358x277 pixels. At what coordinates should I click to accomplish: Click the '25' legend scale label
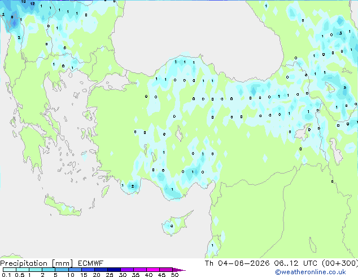click(110, 275)
